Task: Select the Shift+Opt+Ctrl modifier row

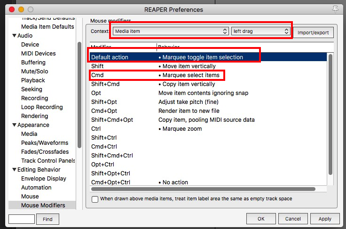Action: pyautogui.click(x=208, y=174)
